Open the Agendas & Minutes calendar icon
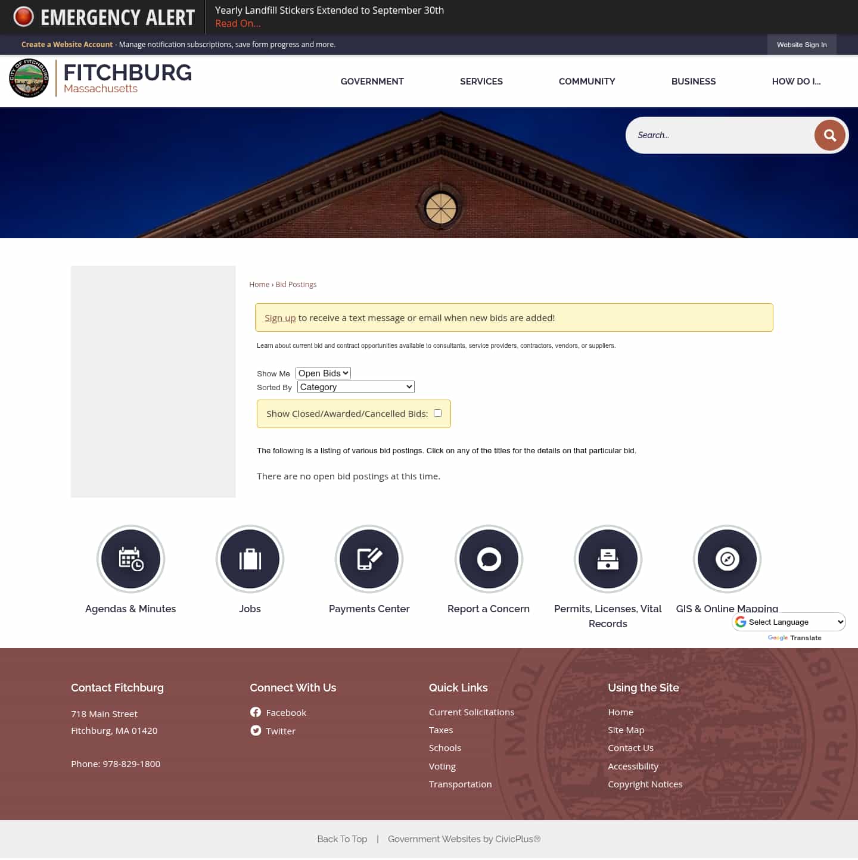Viewport: 858px width, 860px height. [130, 559]
